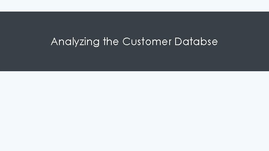
Task: Select the word "Analyzing" in title
Action: [75, 42]
